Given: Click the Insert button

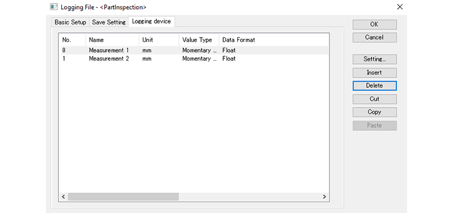Looking at the screenshot, I should (x=374, y=73).
